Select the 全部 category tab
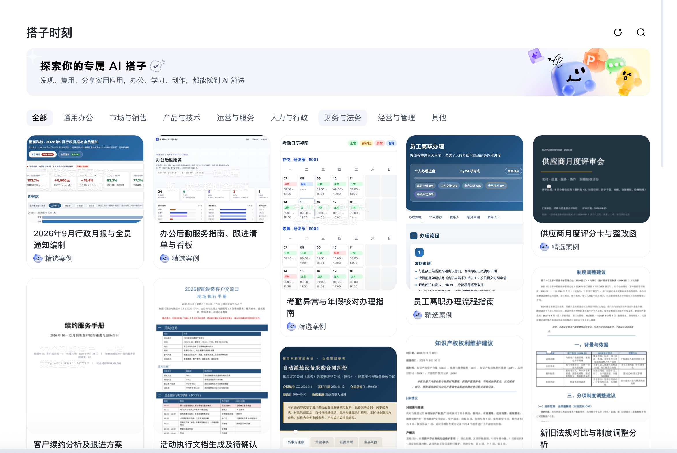The height and width of the screenshot is (453, 677). tap(40, 118)
